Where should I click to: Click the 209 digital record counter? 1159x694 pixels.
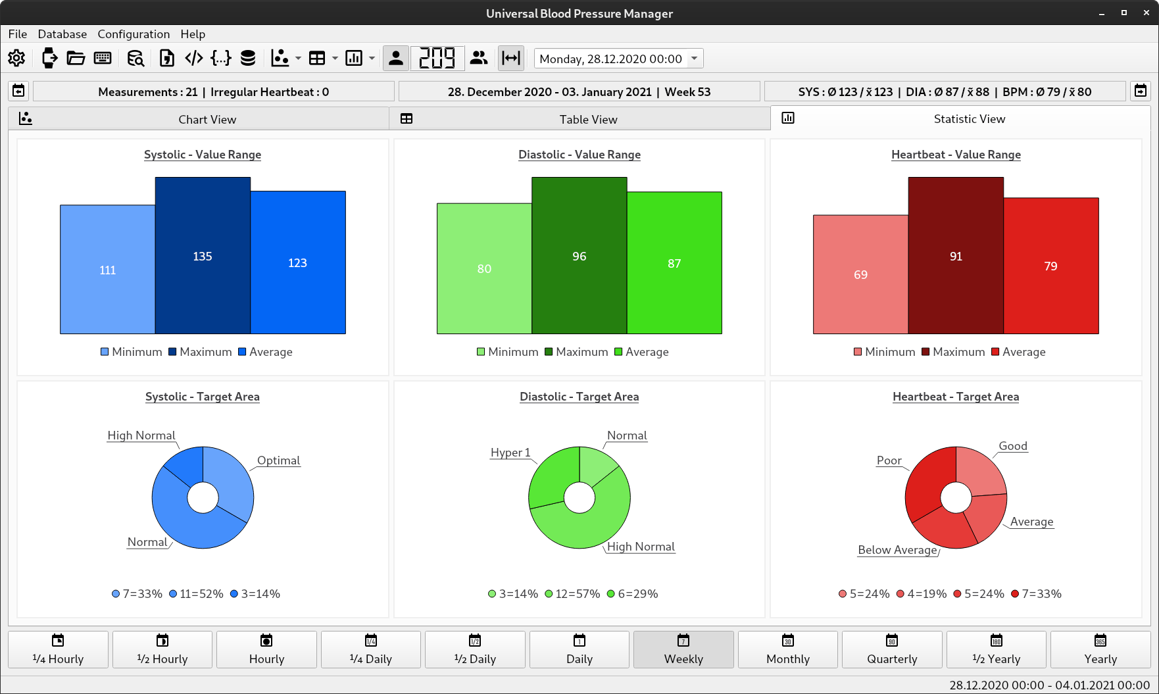point(437,59)
